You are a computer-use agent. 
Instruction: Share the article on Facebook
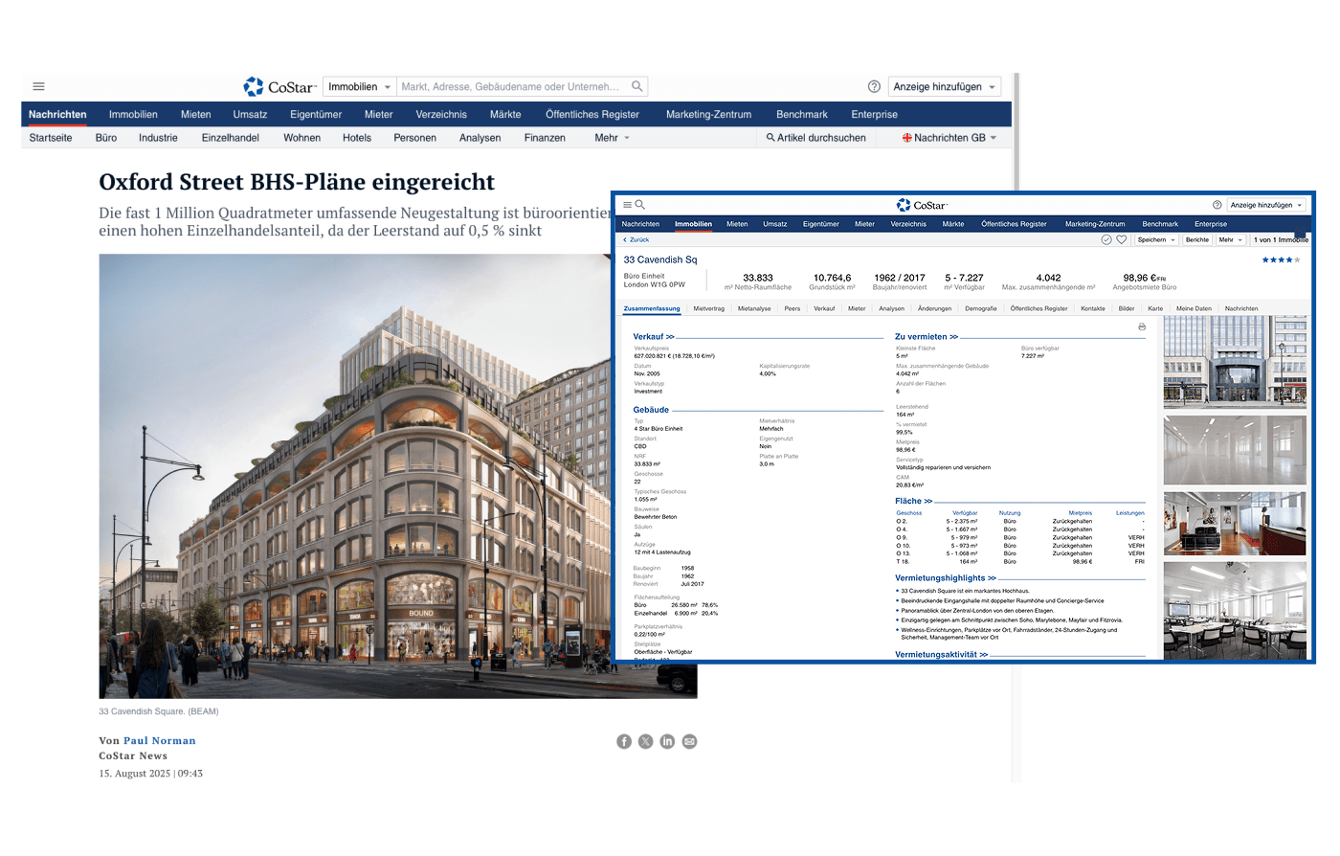click(x=624, y=741)
